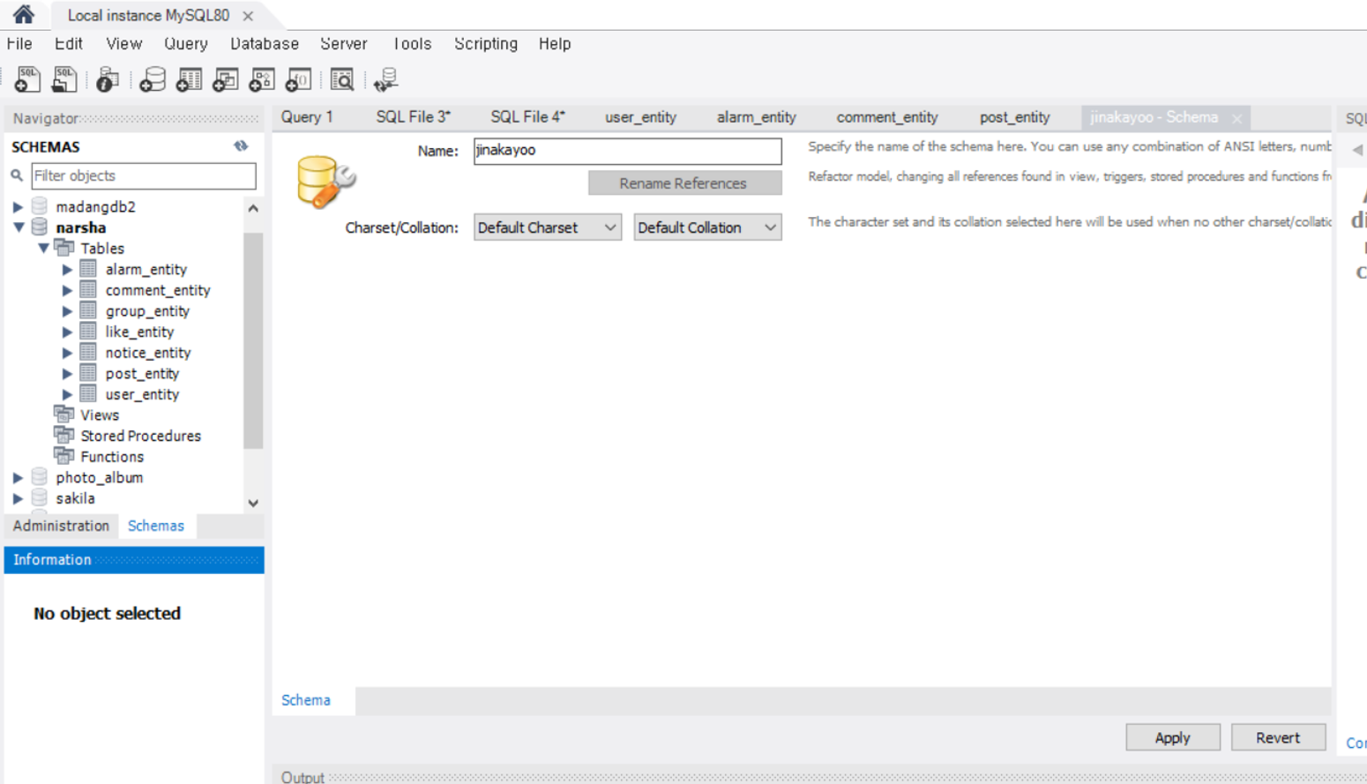The image size is (1367, 784).
Task: Click the Apply button
Action: [x=1173, y=737]
